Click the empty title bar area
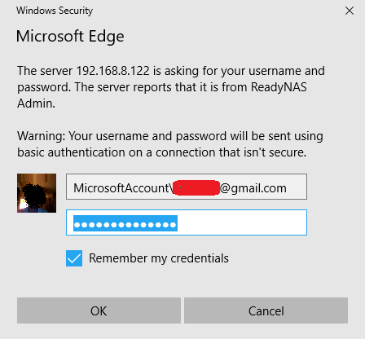Screen dimensions: 365x339 tap(218, 11)
